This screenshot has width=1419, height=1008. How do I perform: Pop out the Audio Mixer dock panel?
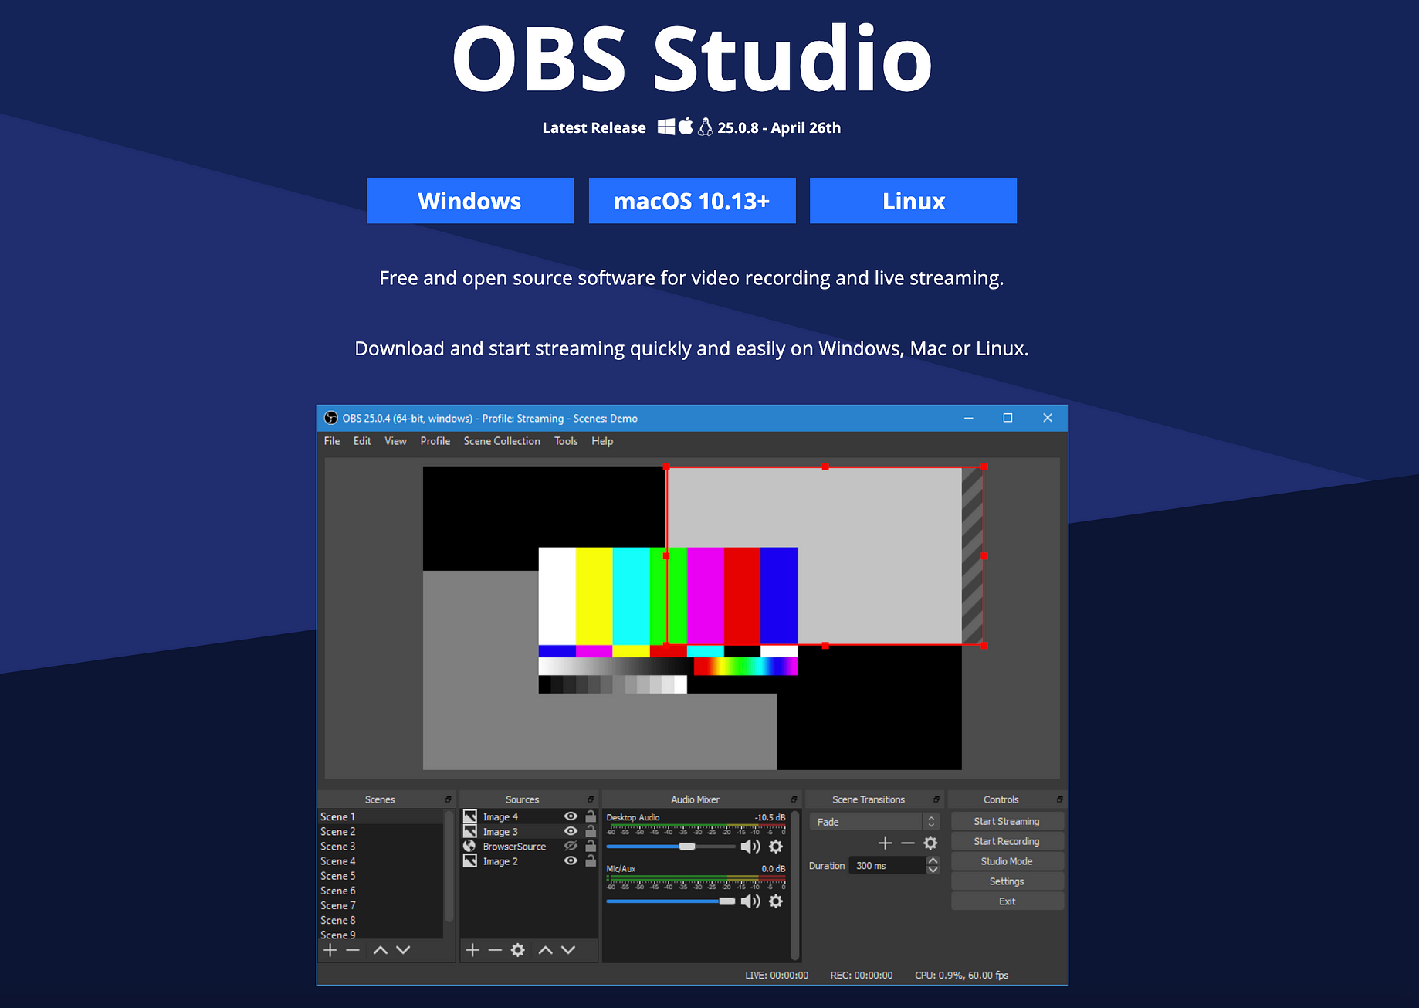point(794,799)
